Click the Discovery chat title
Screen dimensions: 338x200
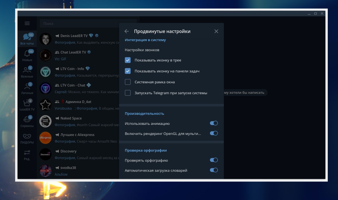pos(68,151)
